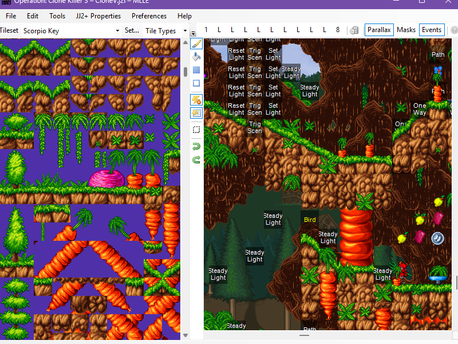Open the Scorpio Key tileset dropdown
The width and height of the screenshot is (458, 344).
point(71,31)
